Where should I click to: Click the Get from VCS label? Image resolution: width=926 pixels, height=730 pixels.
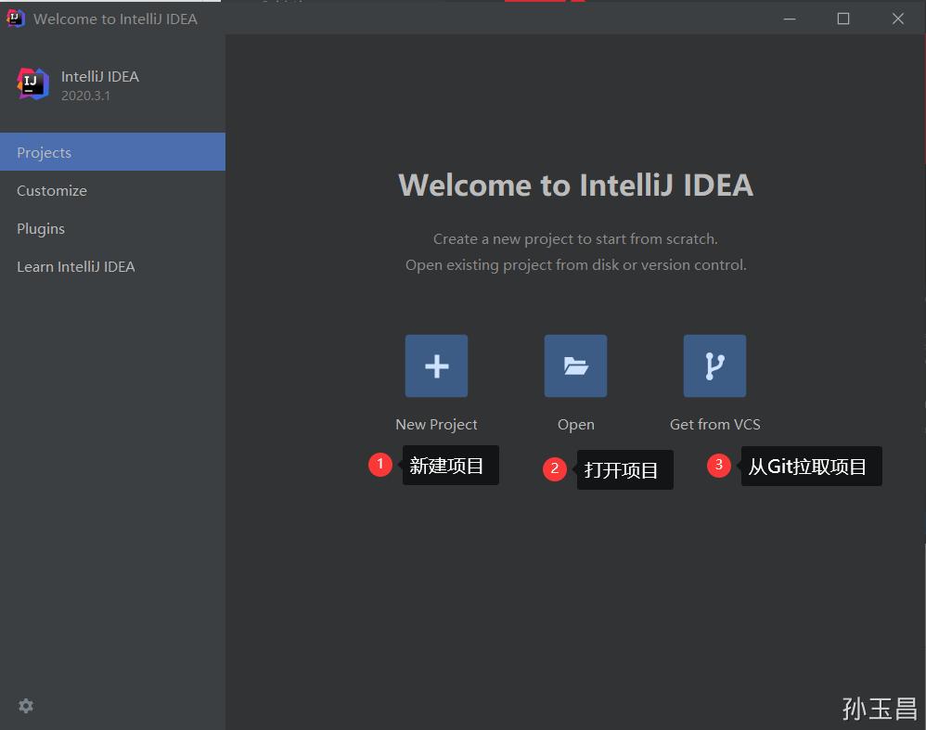click(x=714, y=424)
